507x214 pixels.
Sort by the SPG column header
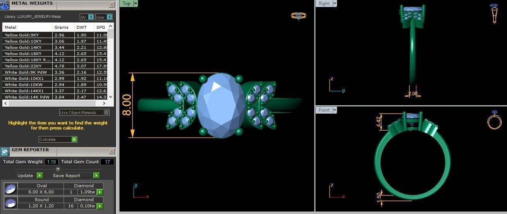point(101,27)
